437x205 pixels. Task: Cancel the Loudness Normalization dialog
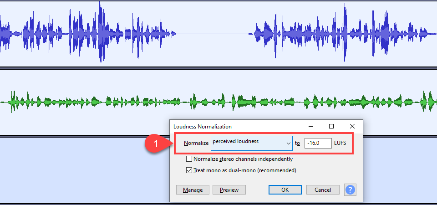tap(323, 190)
